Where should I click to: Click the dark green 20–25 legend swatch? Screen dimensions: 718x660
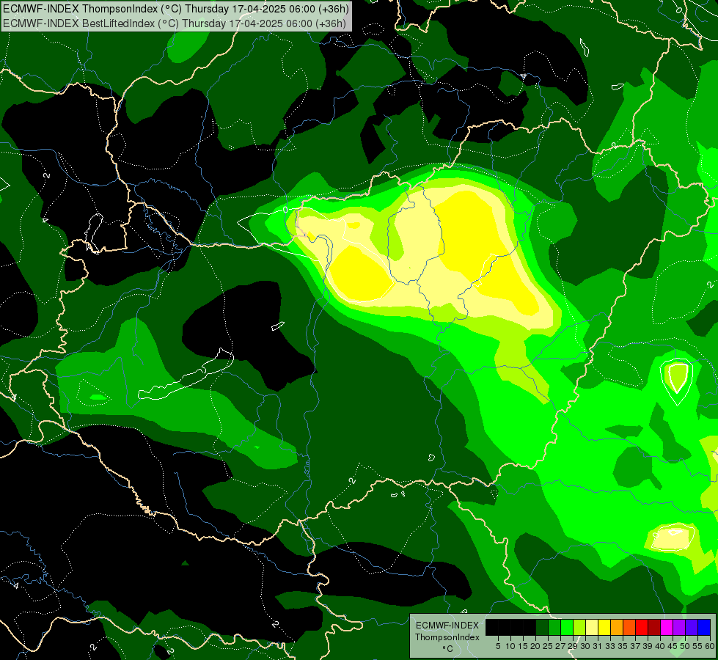tap(542, 627)
